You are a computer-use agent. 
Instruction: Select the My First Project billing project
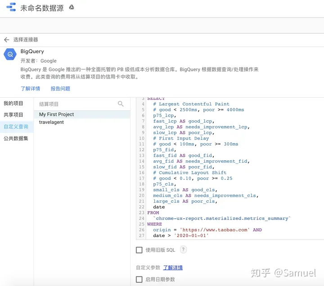pyautogui.click(x=57, y=114)
